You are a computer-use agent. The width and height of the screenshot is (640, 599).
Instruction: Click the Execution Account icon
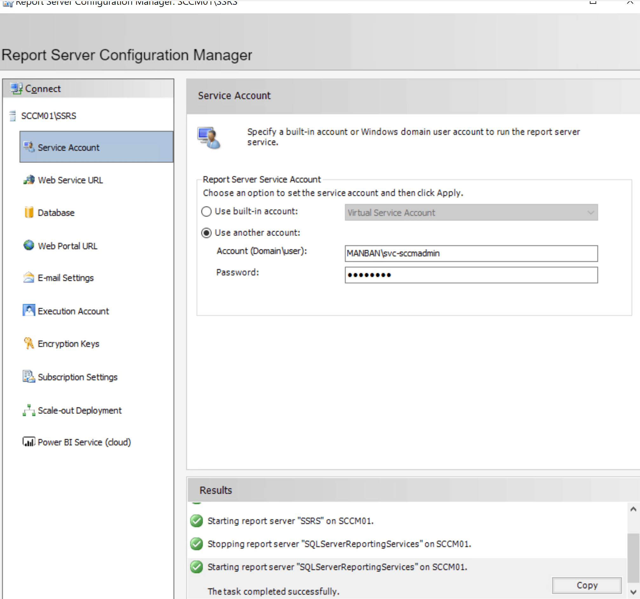coord(29,310)
